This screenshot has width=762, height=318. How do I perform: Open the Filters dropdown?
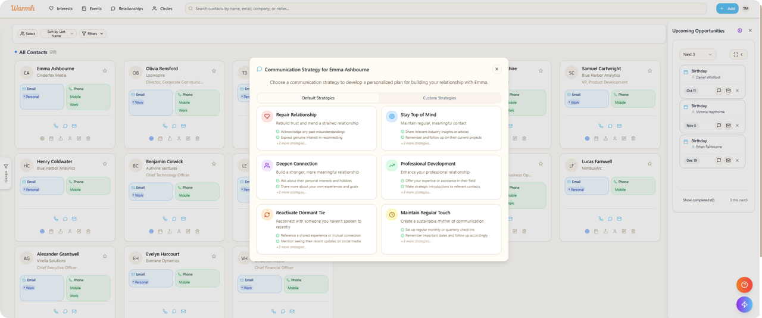tap(93, 34)
